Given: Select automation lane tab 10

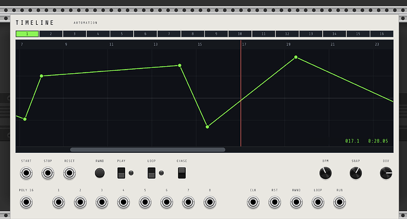Looking at the screenshot, I should pyautogui.click(x=240, y=34).
